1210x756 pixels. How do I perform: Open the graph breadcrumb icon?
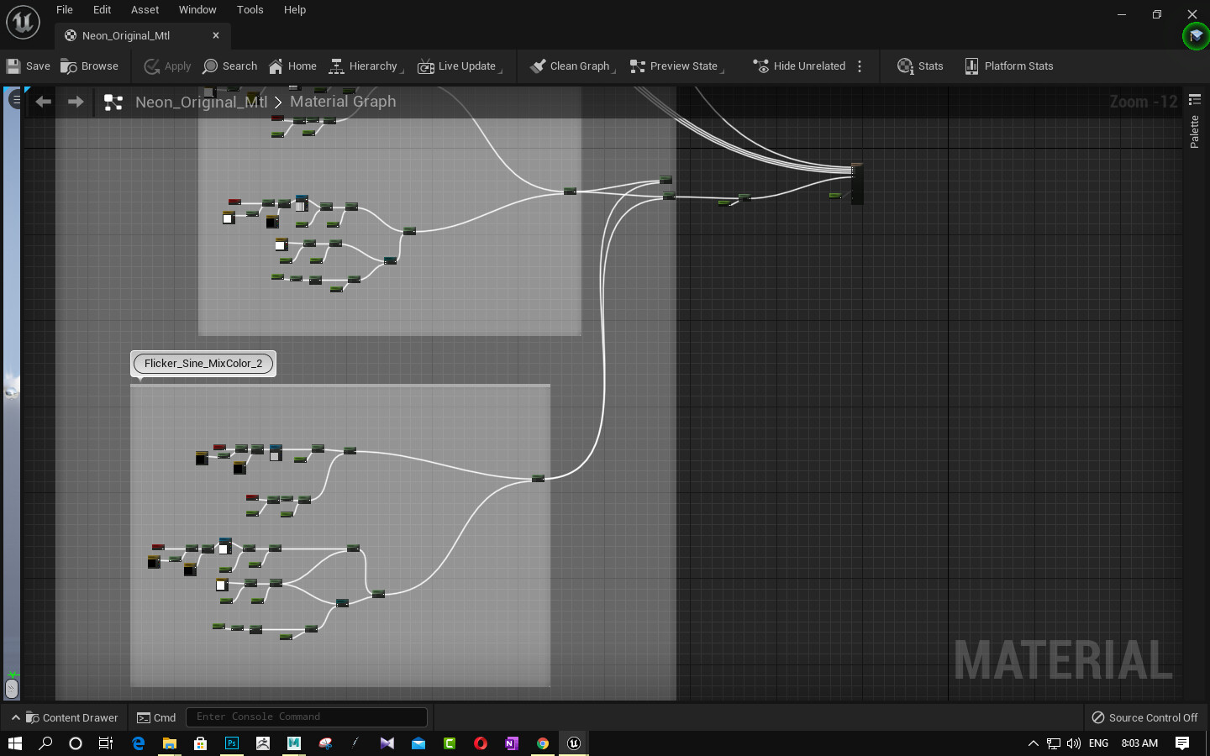click(x=113, y=102)
